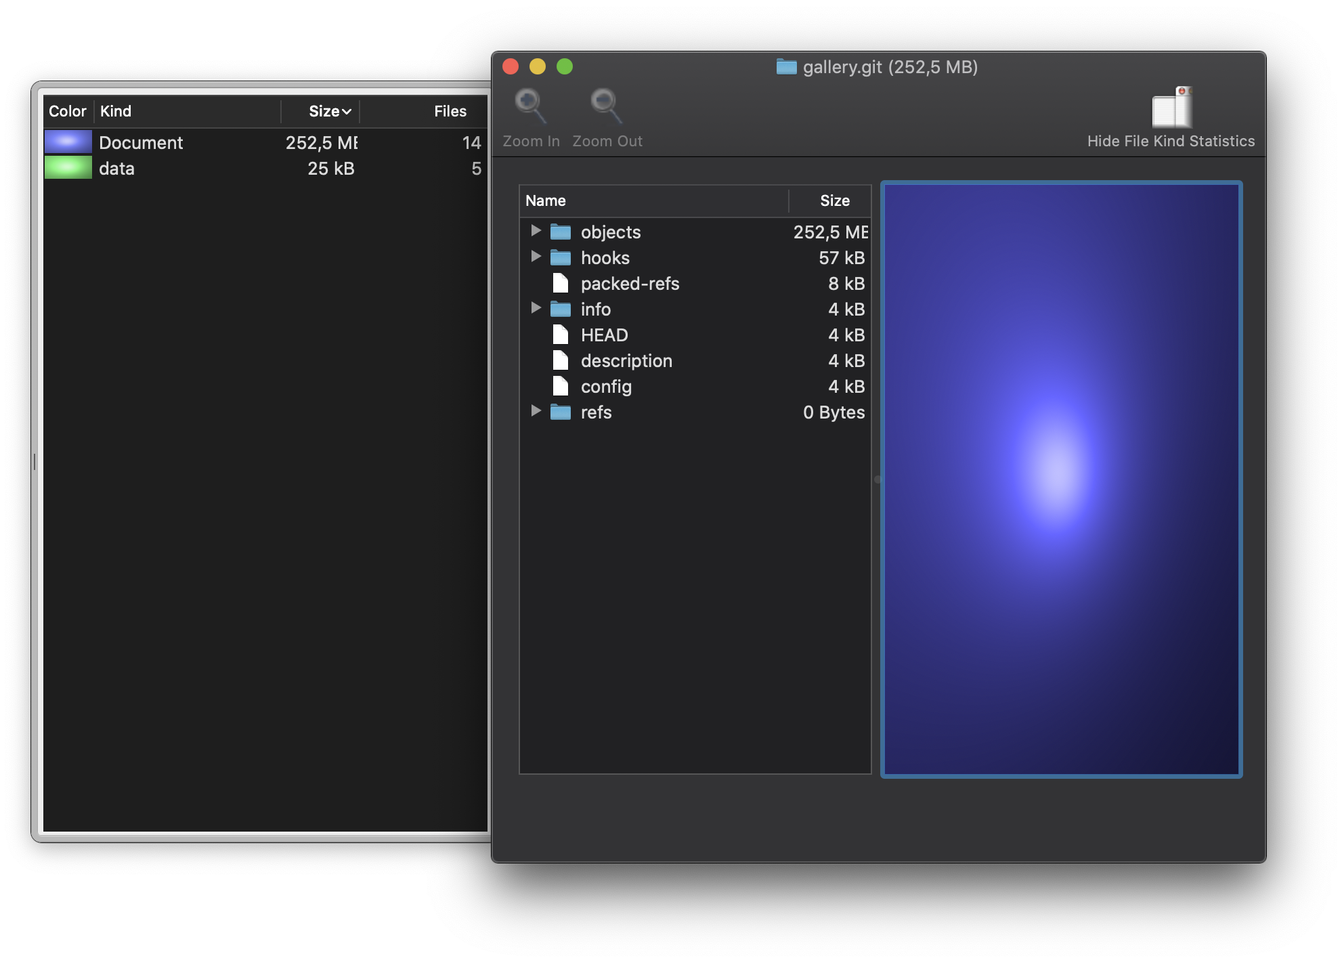
Task: Click the gallery.git folder icon in title bar
Action: (786, 67)
